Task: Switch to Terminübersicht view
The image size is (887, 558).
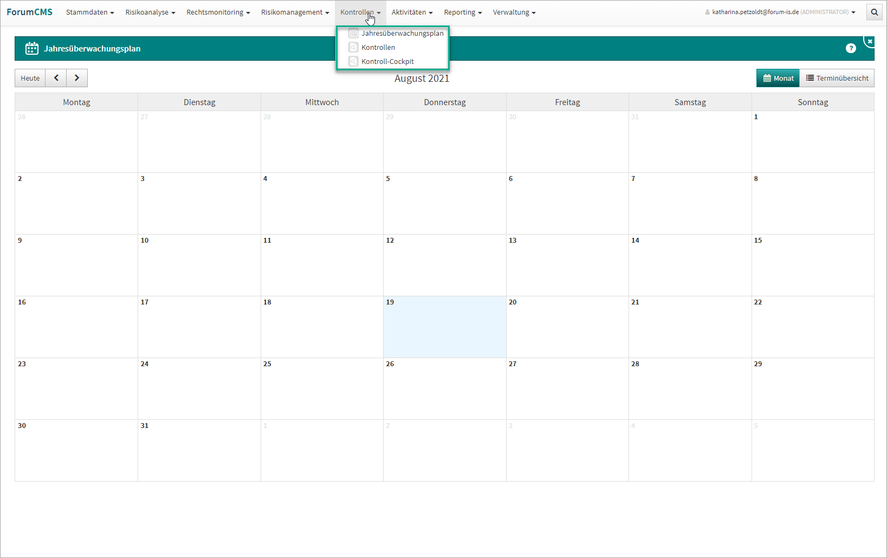Action: 837,78
